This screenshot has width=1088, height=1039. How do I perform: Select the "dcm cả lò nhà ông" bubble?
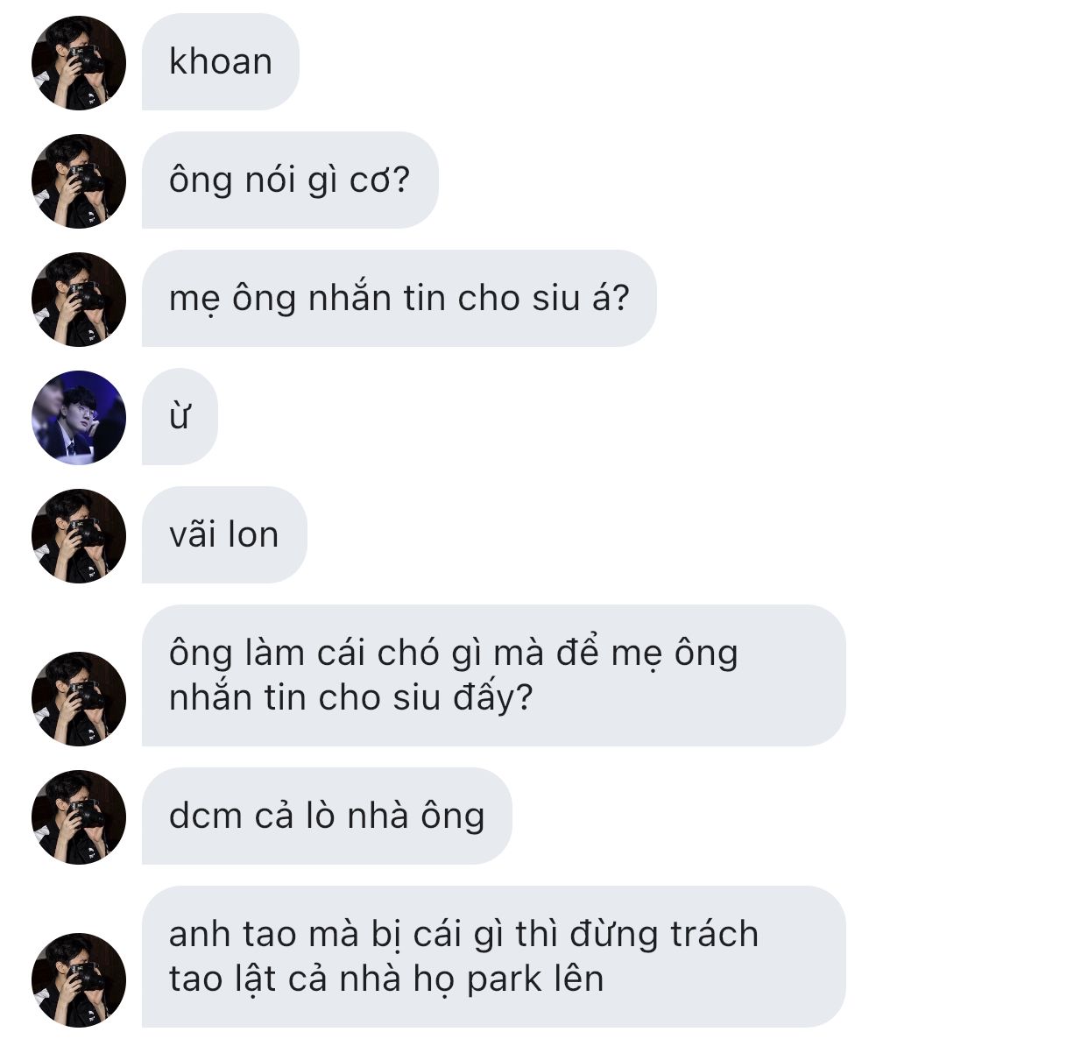click(x=327, y=816)
